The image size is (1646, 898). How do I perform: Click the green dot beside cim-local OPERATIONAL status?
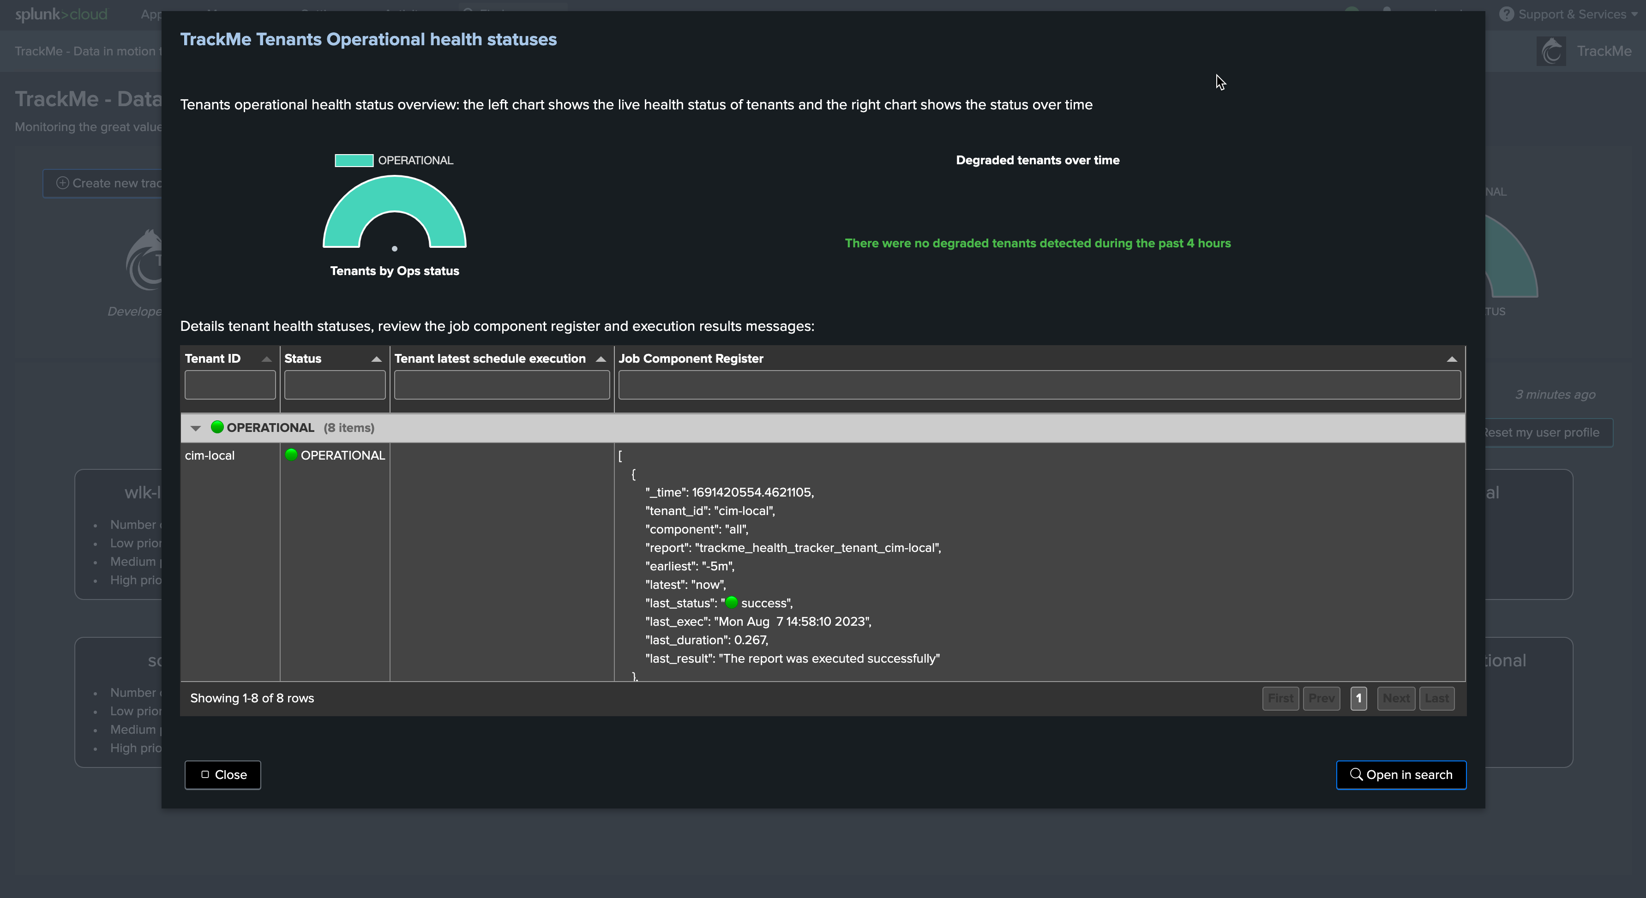click(x=291, y=455)
